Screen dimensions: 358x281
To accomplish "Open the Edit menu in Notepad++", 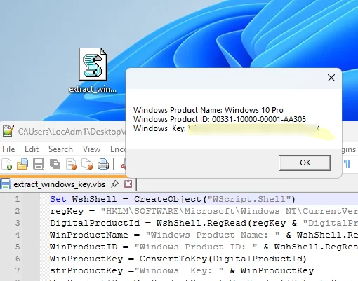I will (x=32, y=149).
